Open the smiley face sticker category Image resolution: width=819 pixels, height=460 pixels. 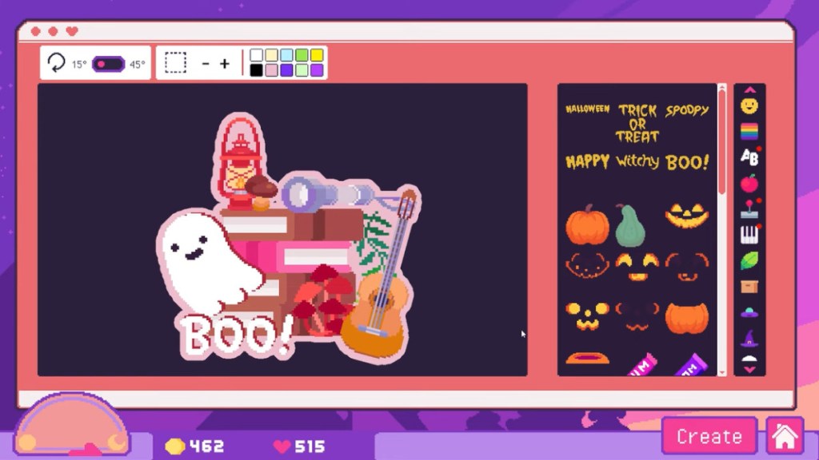749,105
